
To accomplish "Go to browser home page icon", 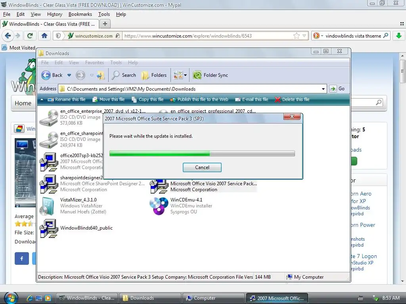I will click(x=44, y=36).
